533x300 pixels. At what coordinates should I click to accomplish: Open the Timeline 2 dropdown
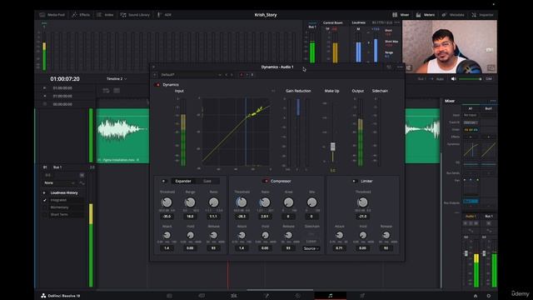(x=117, y=79)
